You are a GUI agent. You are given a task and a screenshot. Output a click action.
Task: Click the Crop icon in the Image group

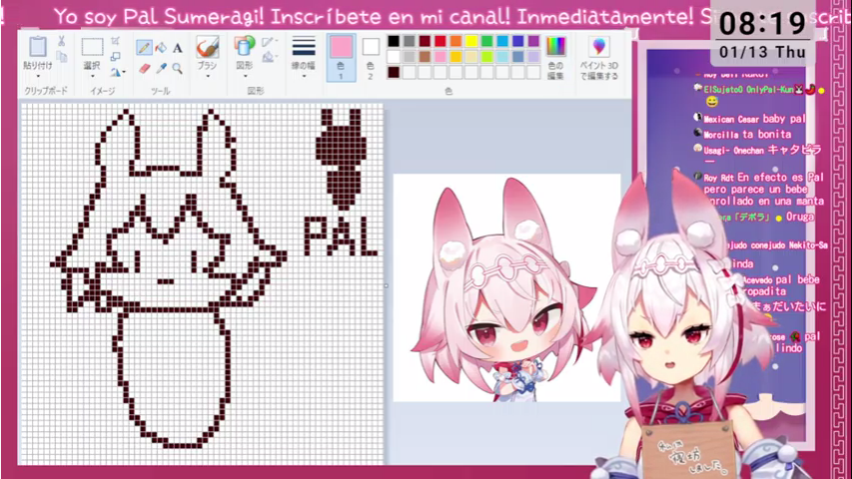[x=115, y=41]
